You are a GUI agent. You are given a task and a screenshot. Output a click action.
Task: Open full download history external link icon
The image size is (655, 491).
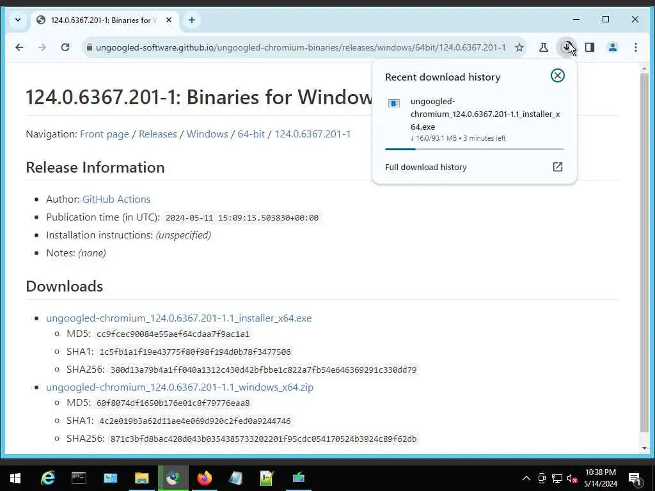[558, 167]
